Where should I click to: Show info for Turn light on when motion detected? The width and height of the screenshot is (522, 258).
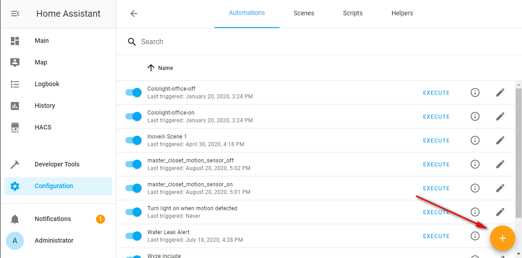click(475, 212)
